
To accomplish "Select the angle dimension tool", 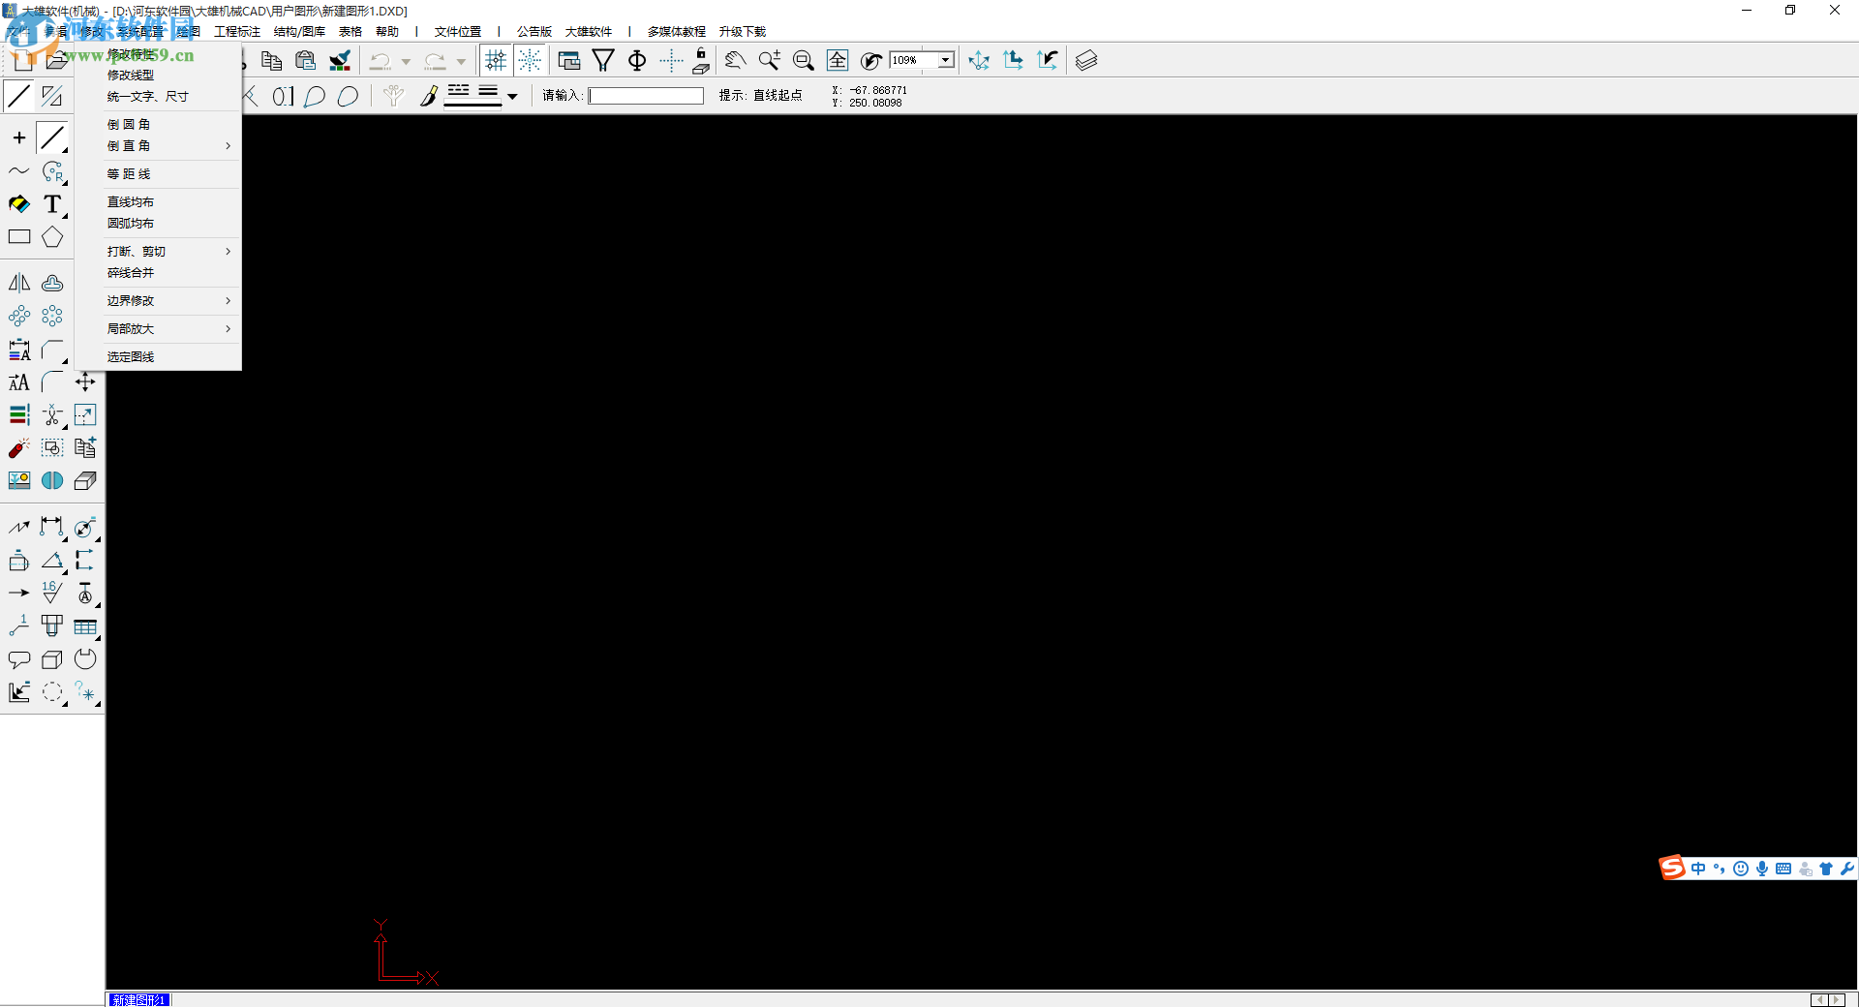I will [x=52, y=561].
